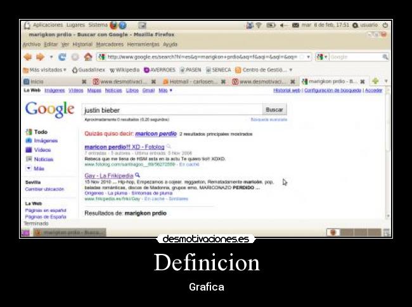The height and width of the screenshot is (307, 412).
Task: Open the search engine selector dropdown
Action: tap(322, 57)
